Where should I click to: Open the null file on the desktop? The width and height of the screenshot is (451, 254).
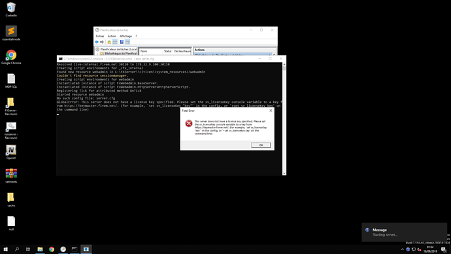pyautogui.click(x=11, y=223)
